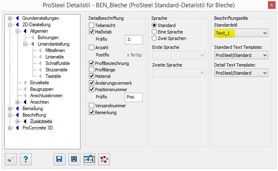Image resolution: width=278 pixels, height=171 pixels.
Task: Click the gray arrow icon beside Mittellinien
Action: 40,50
